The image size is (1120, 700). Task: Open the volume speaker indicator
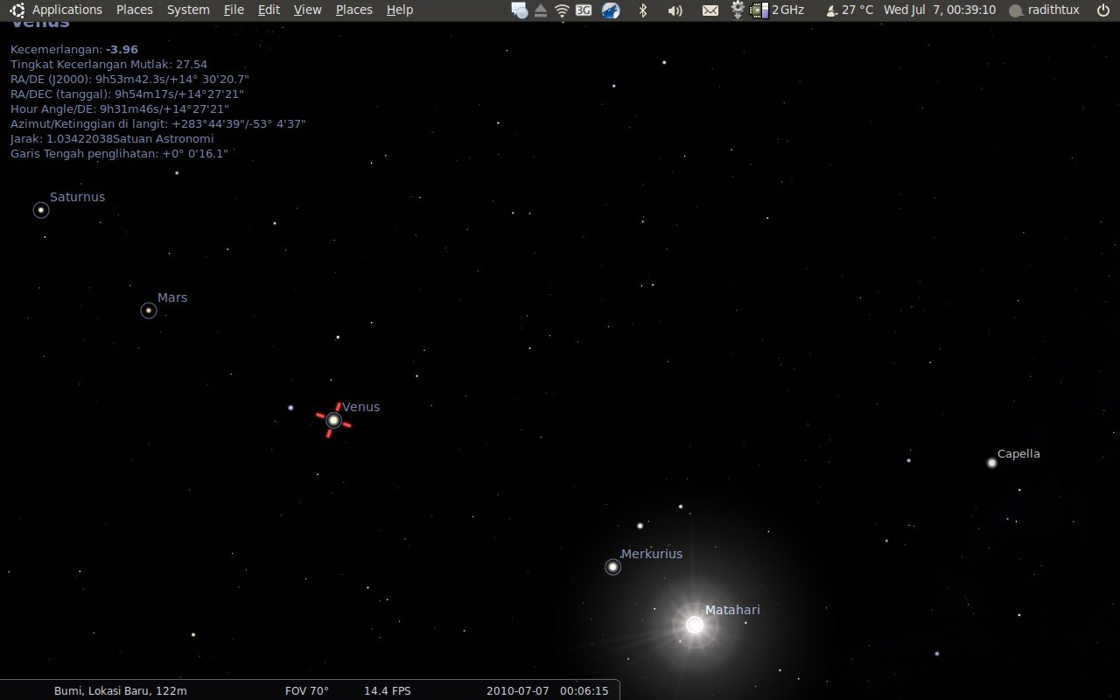[675, 10]
